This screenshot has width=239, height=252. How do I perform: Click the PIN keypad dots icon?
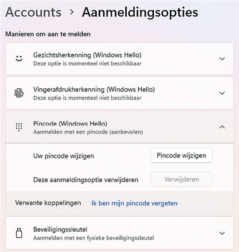(19, 127)
